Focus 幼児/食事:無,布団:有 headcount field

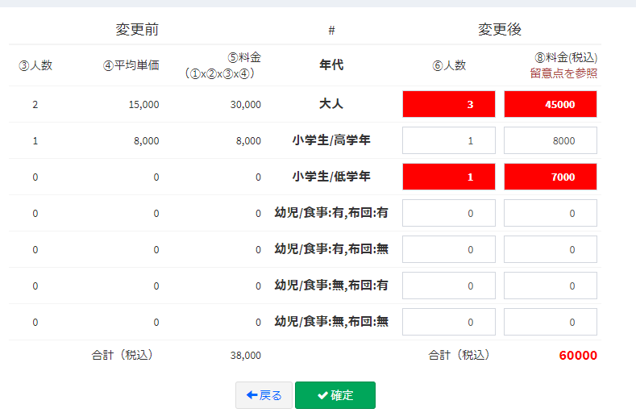[449, 286]
